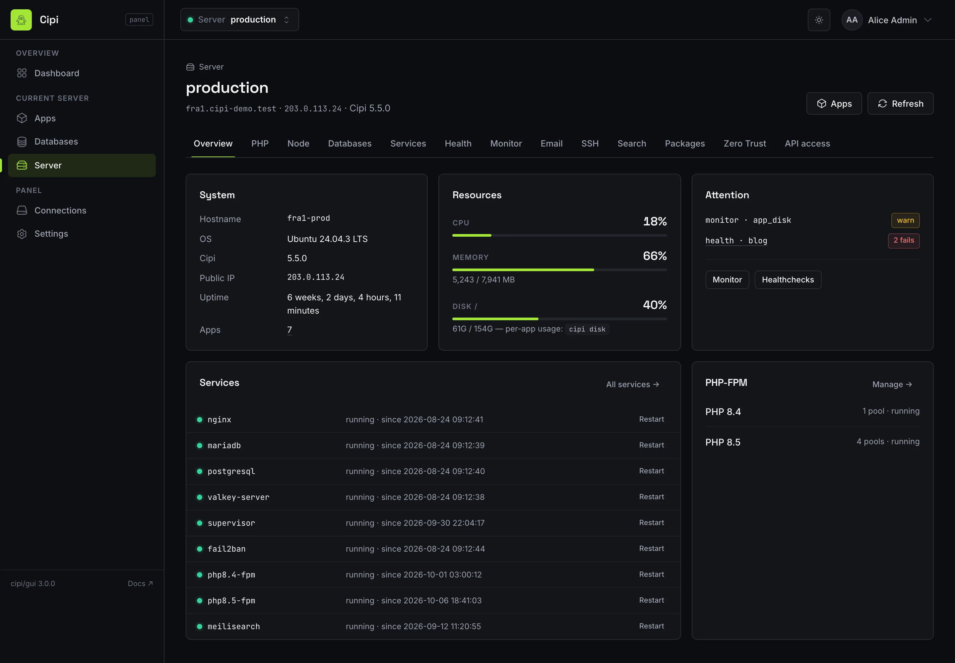Image resolution: width=955 pixels, height=663 pixels.
Task: Restart the valkey-server service
Action: (651, 496)
